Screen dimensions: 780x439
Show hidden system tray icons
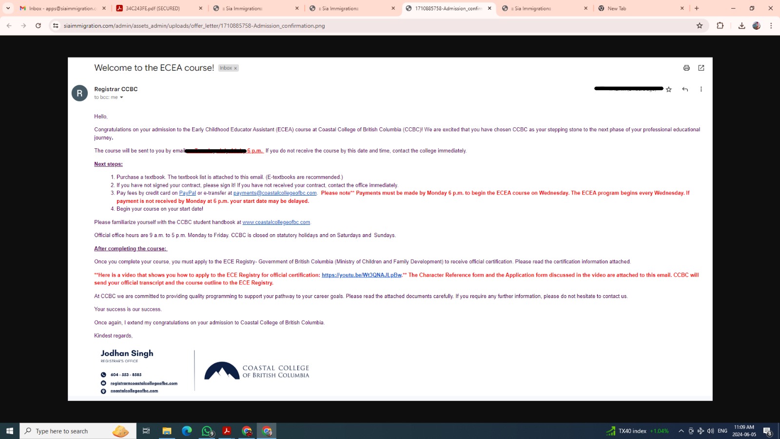tap(681, 431)
